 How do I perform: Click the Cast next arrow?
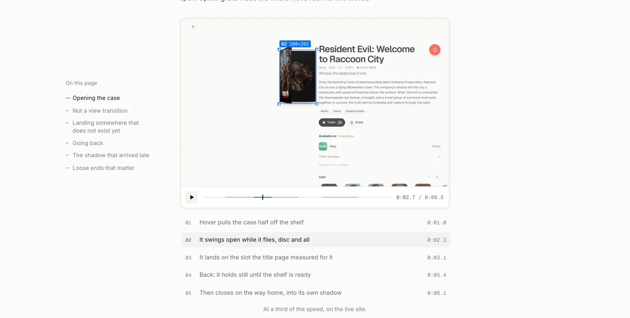point(437,177)
